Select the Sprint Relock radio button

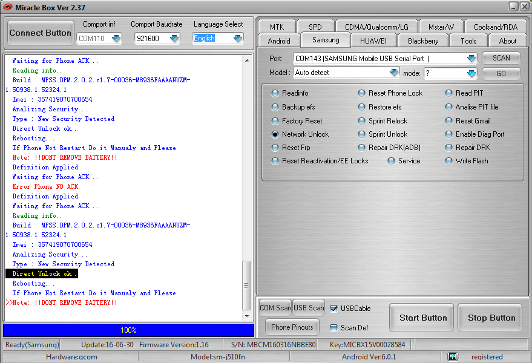(362, 121)
